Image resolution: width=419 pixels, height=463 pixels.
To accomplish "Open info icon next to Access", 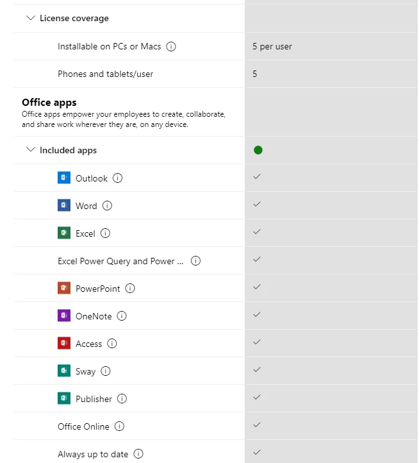I will pyautogui.click(x=112, y=344).
